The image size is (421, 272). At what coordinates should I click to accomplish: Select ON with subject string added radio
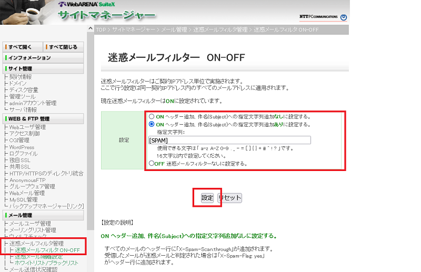click(x=152, y=125)
